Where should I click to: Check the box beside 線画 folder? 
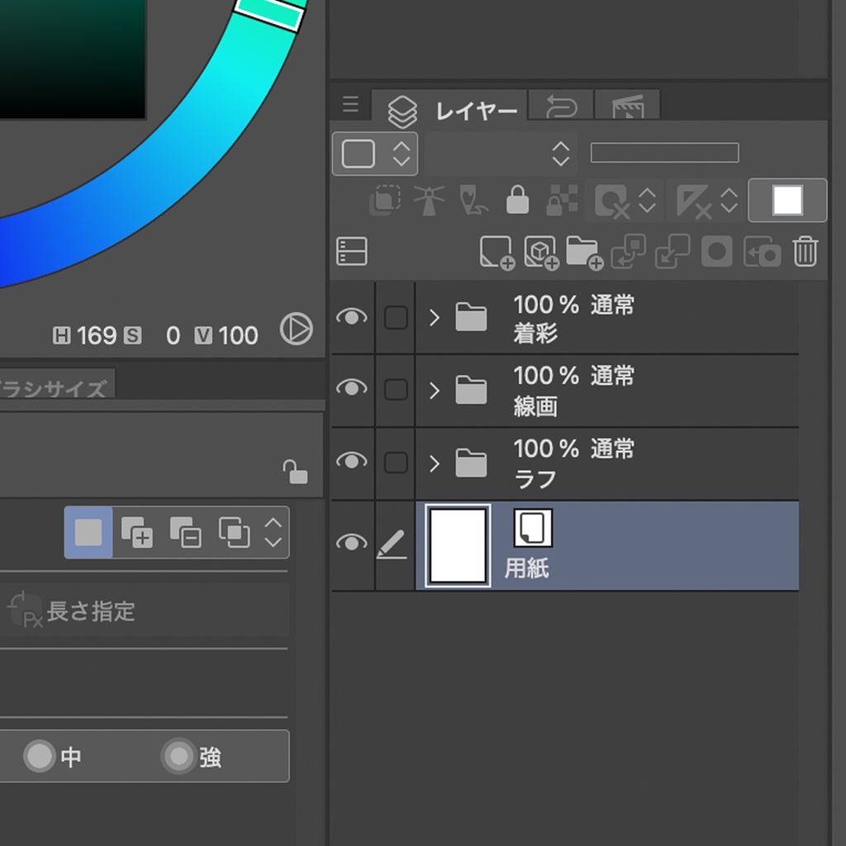396,389
